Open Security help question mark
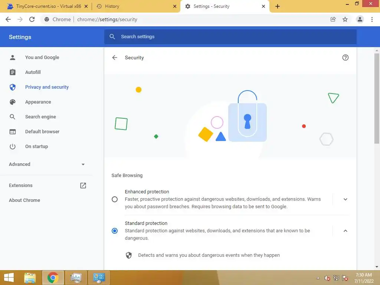The width and height of the screenshot is (380, 285). 345,58
